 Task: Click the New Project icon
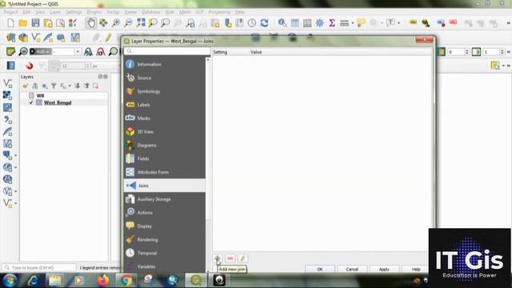coord(10,23)
